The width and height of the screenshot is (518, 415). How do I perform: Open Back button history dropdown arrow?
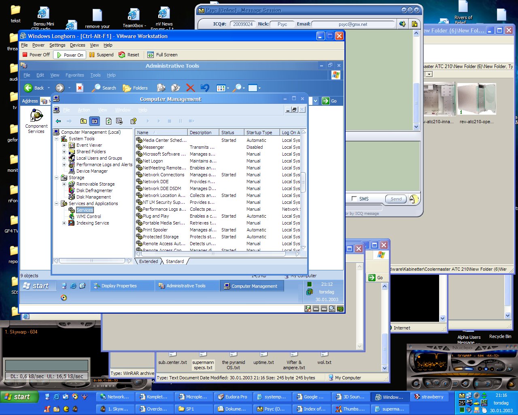coord(49,88)
